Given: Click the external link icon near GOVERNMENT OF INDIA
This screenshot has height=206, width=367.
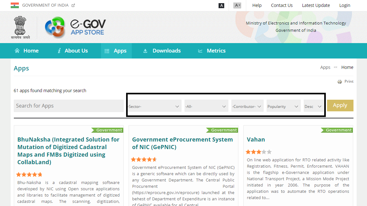Looking at the screenshot, I should (x=73, y=5).
